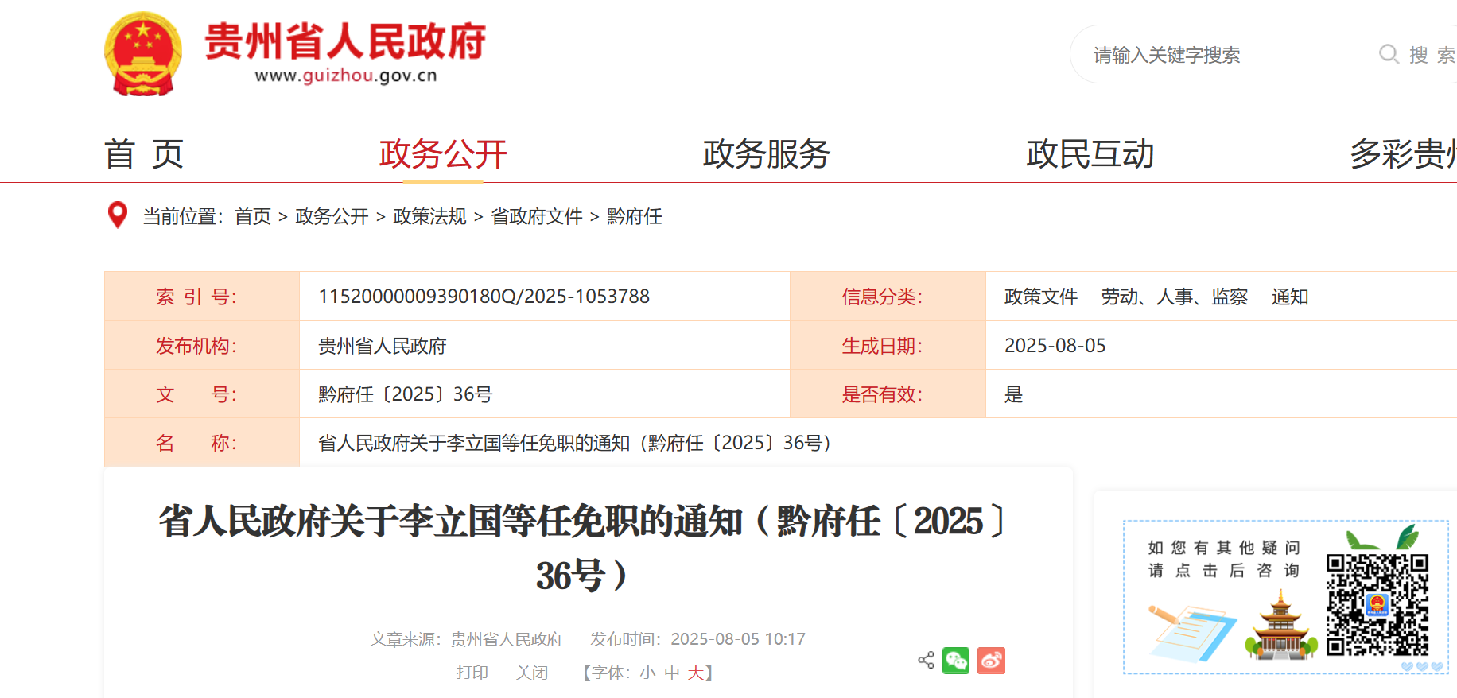Open 省政府文件 breadcrumb link
This screenshot has height=698, width=1457.
tap(537, 216)
